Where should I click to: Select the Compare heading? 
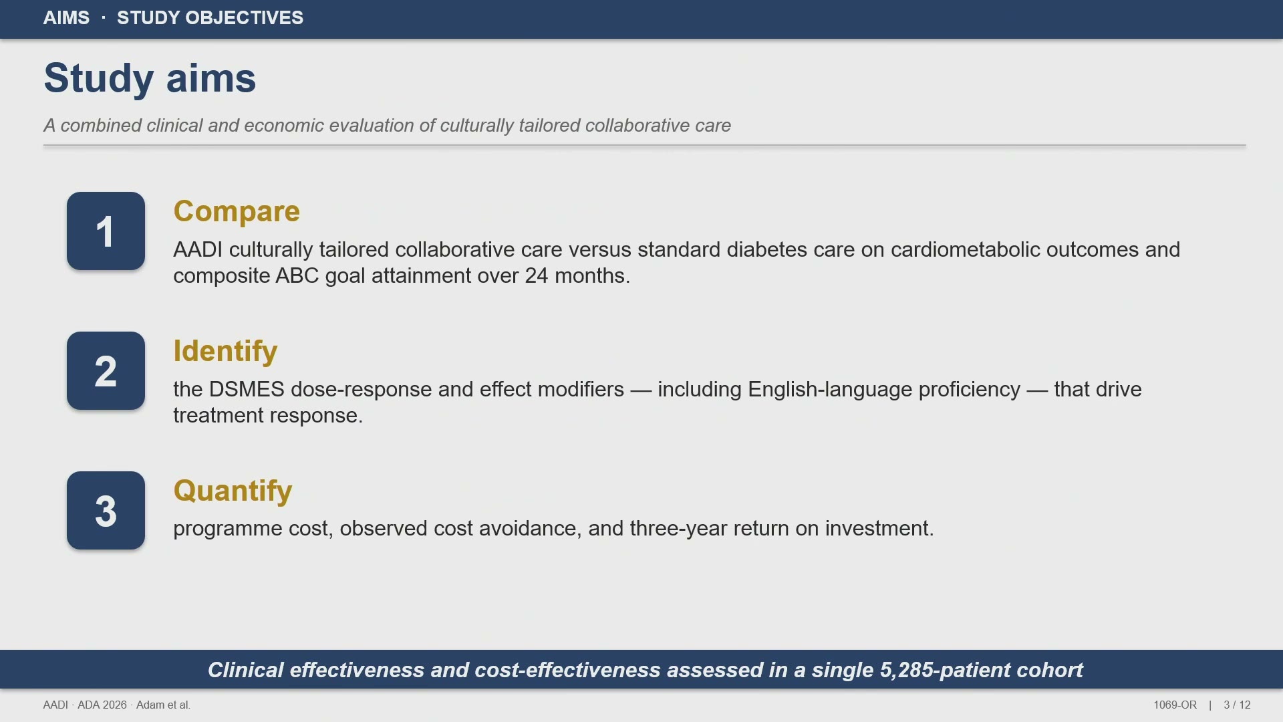pyautogui.click(x=237, y=211)
